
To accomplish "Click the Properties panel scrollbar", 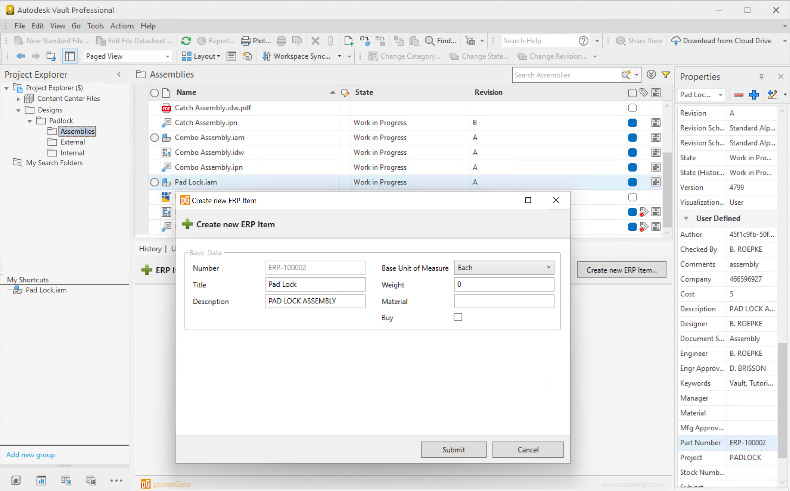I will click(x=782, y=400).
